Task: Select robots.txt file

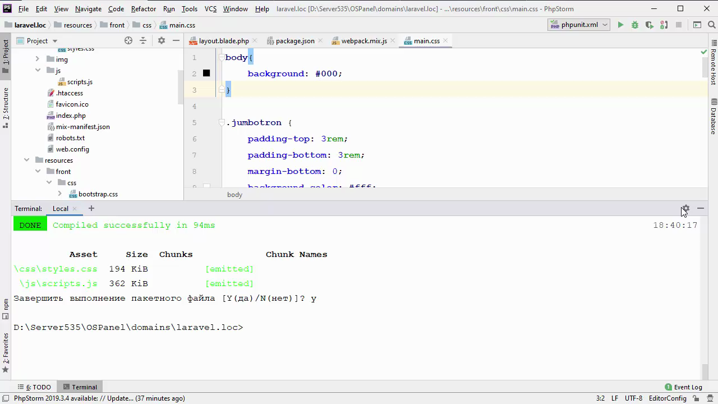Action: pyautogui.click(x=70, y=138)
